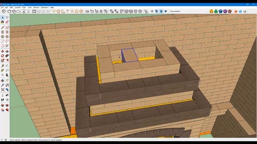Click the cloud icon in top toolbar
The width and height of the screenshot is (257, 144).
coord(18,11)
